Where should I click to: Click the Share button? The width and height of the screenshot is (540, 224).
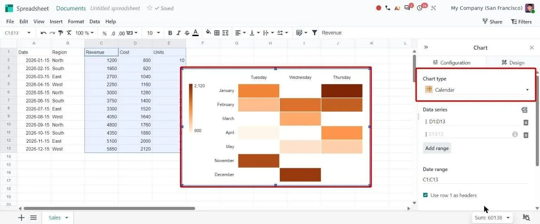click(x=492, y=21)
